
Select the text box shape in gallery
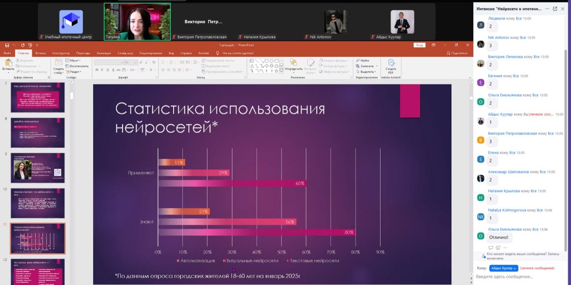[x=253, y=61]
